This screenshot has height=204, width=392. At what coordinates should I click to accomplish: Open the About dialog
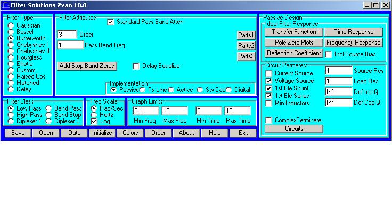186,133
